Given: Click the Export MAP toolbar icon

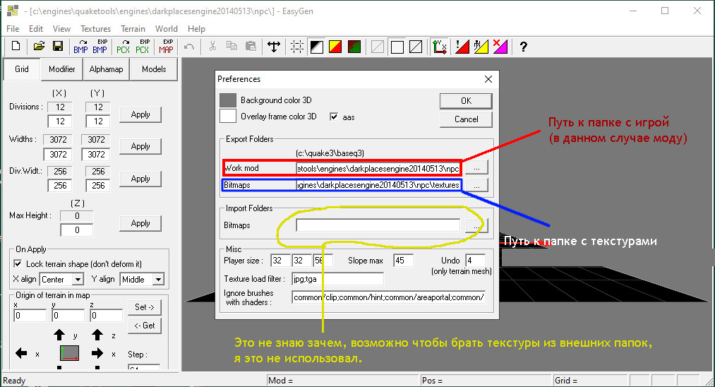Looking at the screenshot, I should (x=166, y=46).
